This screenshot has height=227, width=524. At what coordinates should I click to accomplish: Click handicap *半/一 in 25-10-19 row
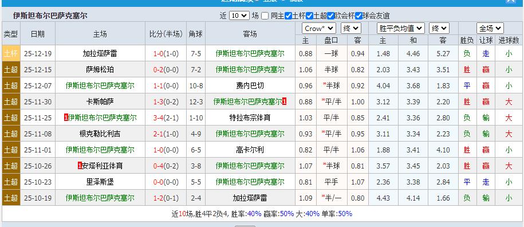coord(332,198)
